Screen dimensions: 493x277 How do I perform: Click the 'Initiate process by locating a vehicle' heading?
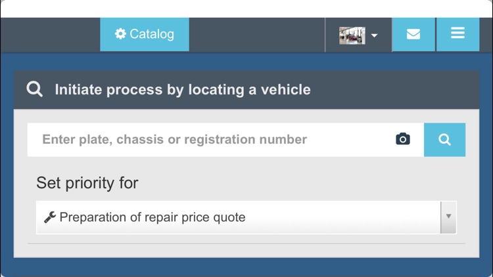coord(183,89)
